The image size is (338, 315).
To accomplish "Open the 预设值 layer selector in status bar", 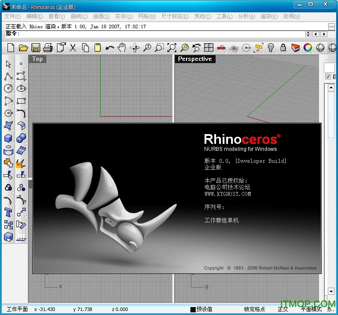I will 204,309.
